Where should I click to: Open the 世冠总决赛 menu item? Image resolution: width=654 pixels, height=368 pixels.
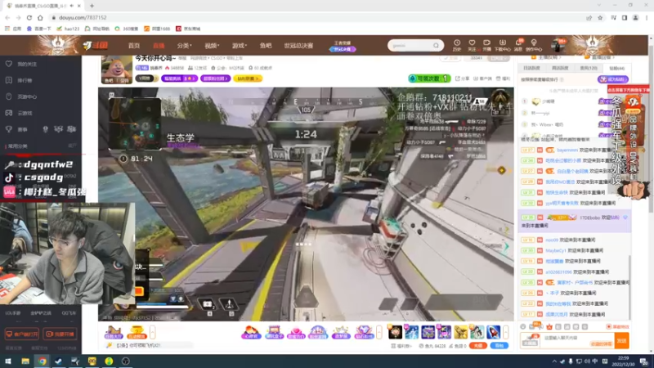point(298,46)
